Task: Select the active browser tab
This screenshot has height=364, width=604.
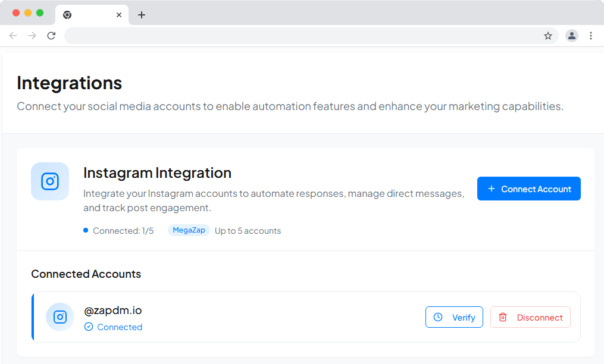Action: [x=92, y=15]
